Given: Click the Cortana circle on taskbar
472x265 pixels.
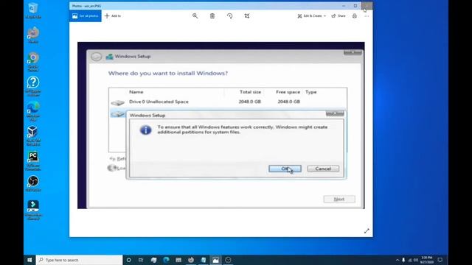Looking at the screenshot, I should click(x=128, y=260).
